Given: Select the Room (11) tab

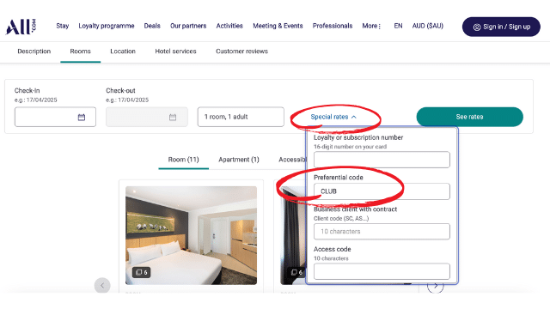Looking at the screenshot, I should click(183, 160).
